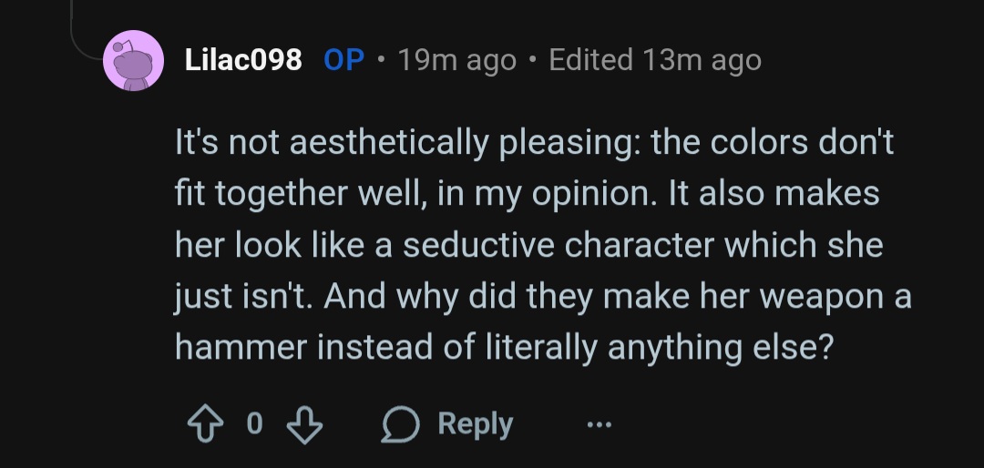This screenshot has width=984, height=468.
Task: Click the vote score count 0
Action: click(254, 424)
